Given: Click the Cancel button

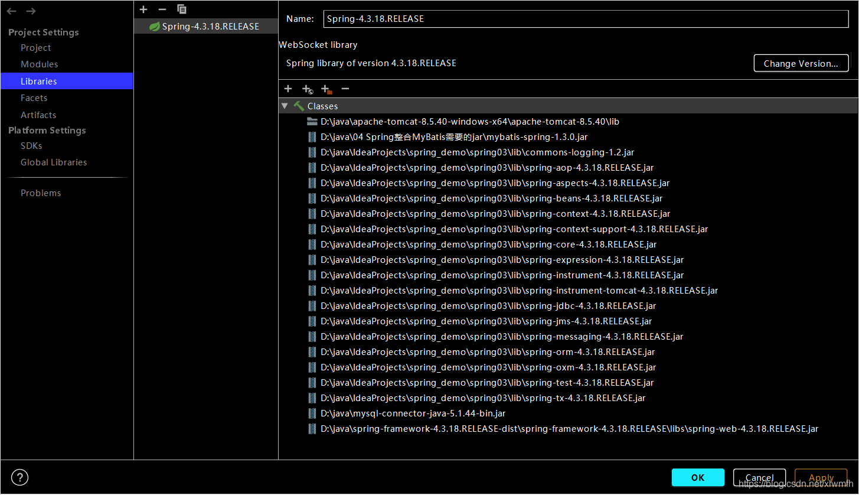Looking at the screenshot, I should click(759, 477).
